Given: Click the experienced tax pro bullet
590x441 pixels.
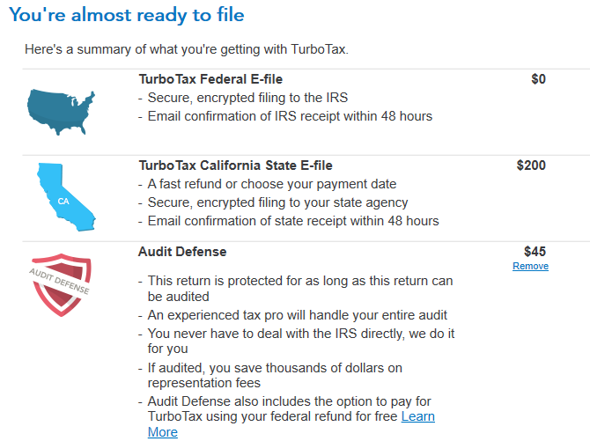Looking at the screenshot, I should tap(297, 315).
